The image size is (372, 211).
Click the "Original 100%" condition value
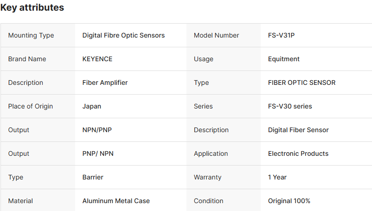click(x=289, y=201)
